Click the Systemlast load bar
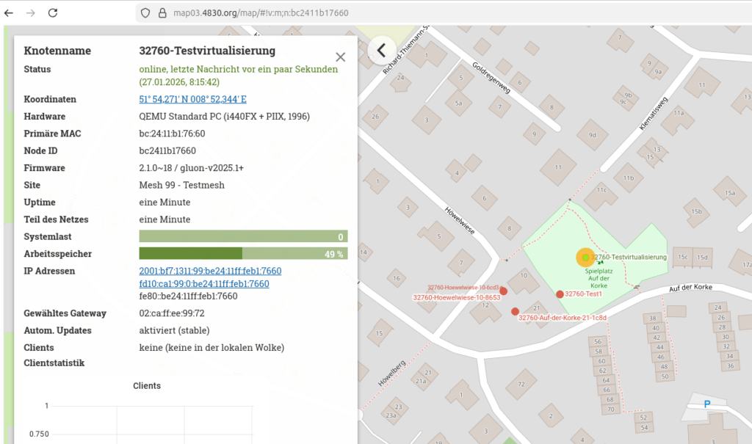Image resolution: width=752 pixels, height=444 pixels. [x=243, y=236]
